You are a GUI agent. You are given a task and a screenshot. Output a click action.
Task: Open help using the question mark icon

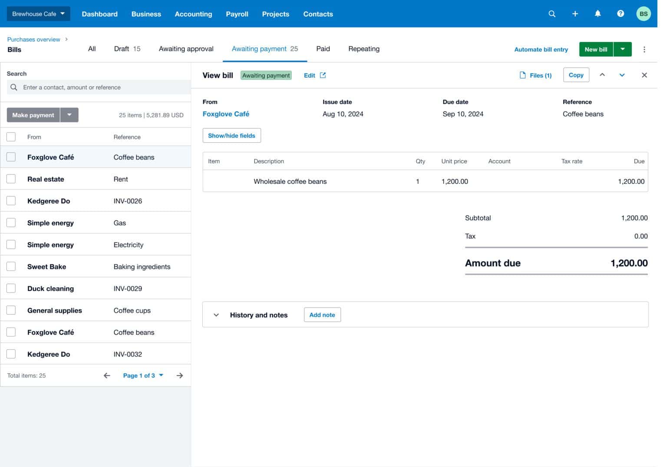(620, 13)
